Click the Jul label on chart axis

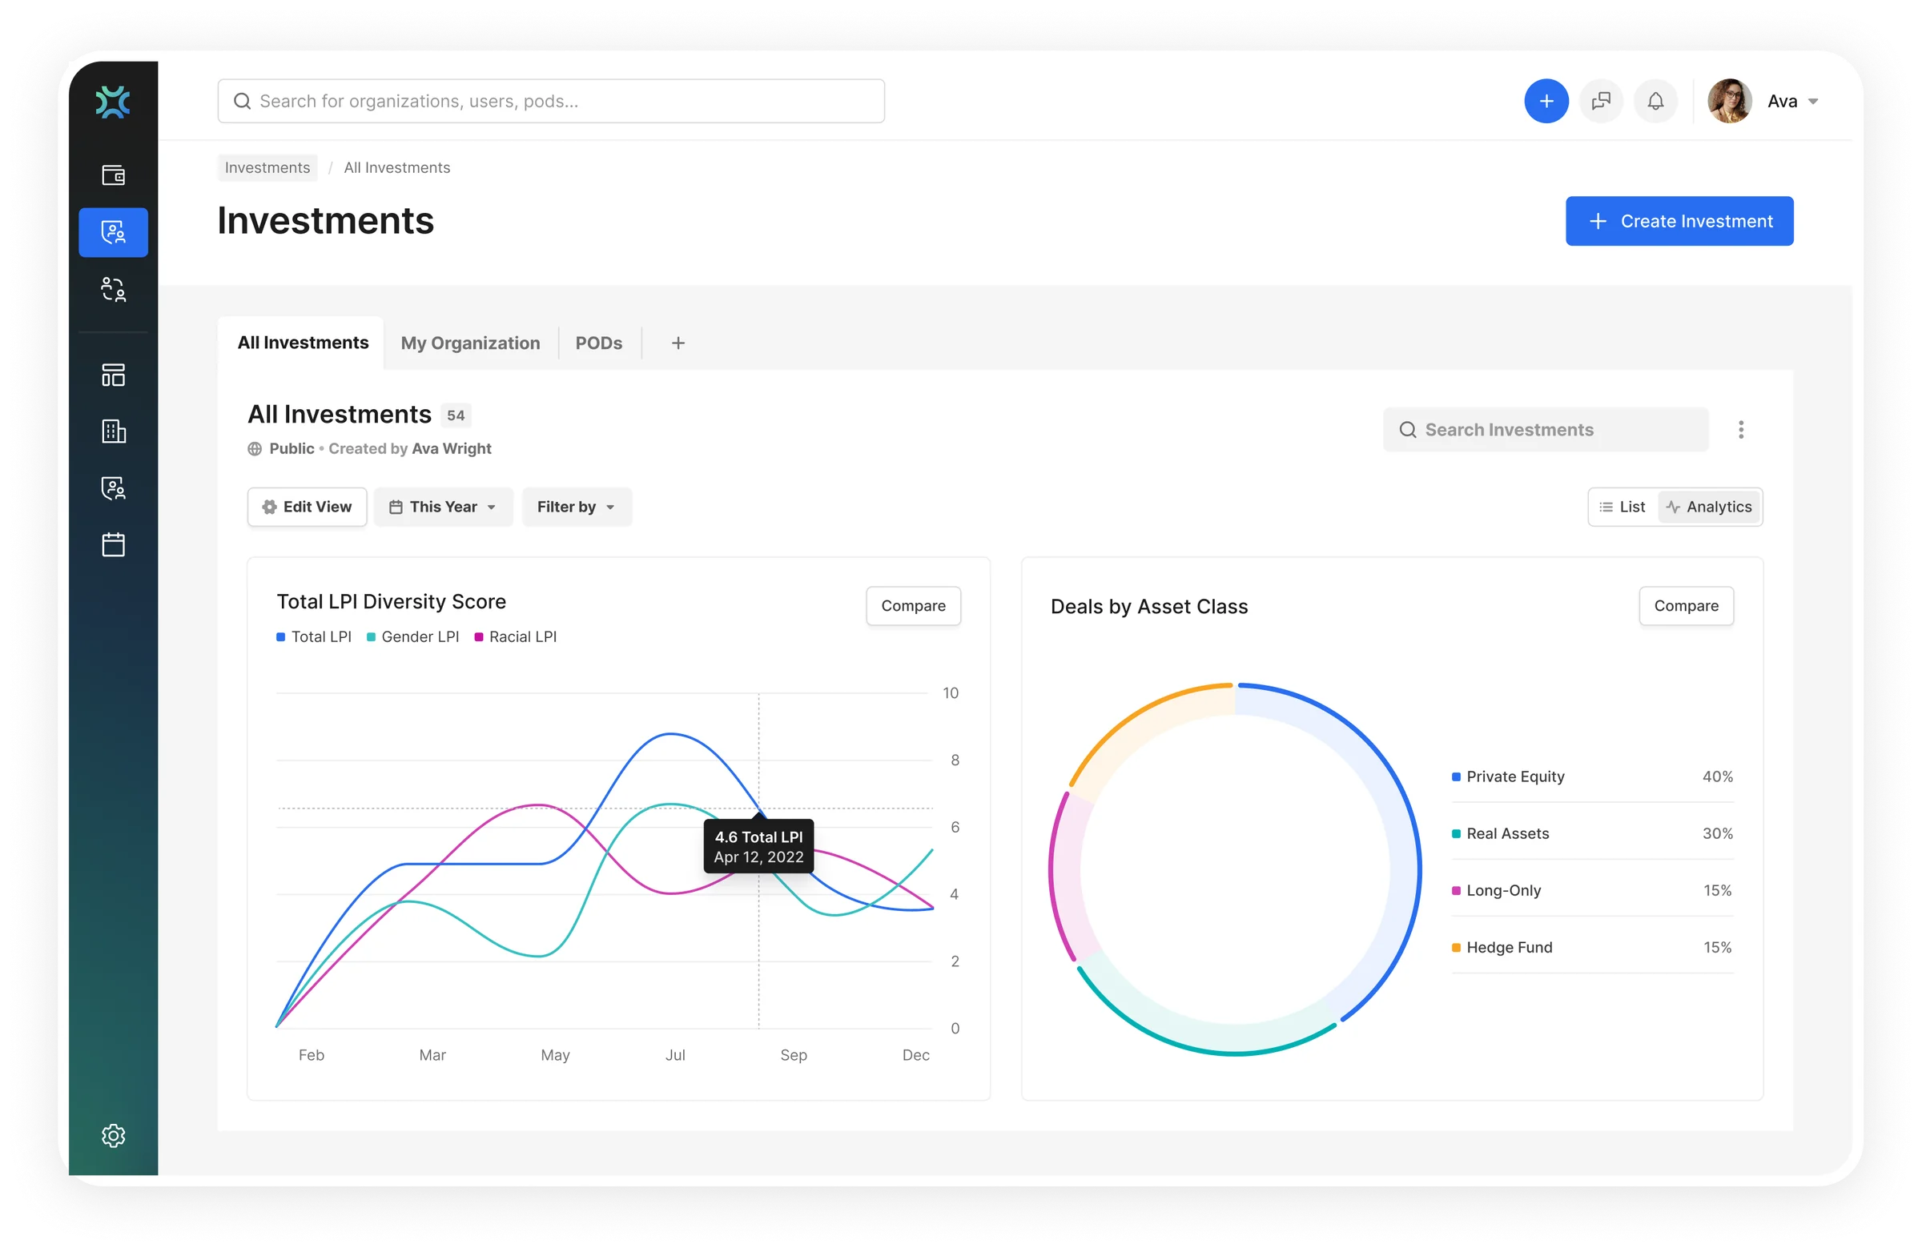point(675,1055)
